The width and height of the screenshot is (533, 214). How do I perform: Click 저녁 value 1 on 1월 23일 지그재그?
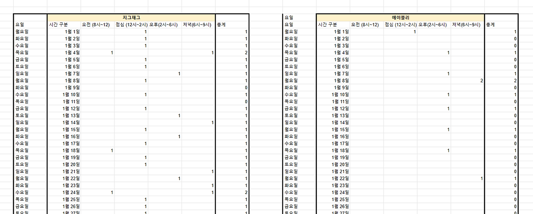pyautogui.click(x=213, y=185)
